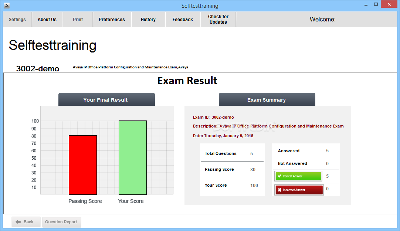Click the Your Score value 100
Viewport: 400px width, 231px height.
[254, 186]
